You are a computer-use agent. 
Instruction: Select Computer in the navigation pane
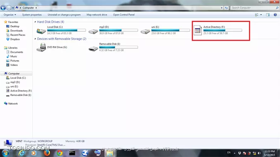[14, 74]
